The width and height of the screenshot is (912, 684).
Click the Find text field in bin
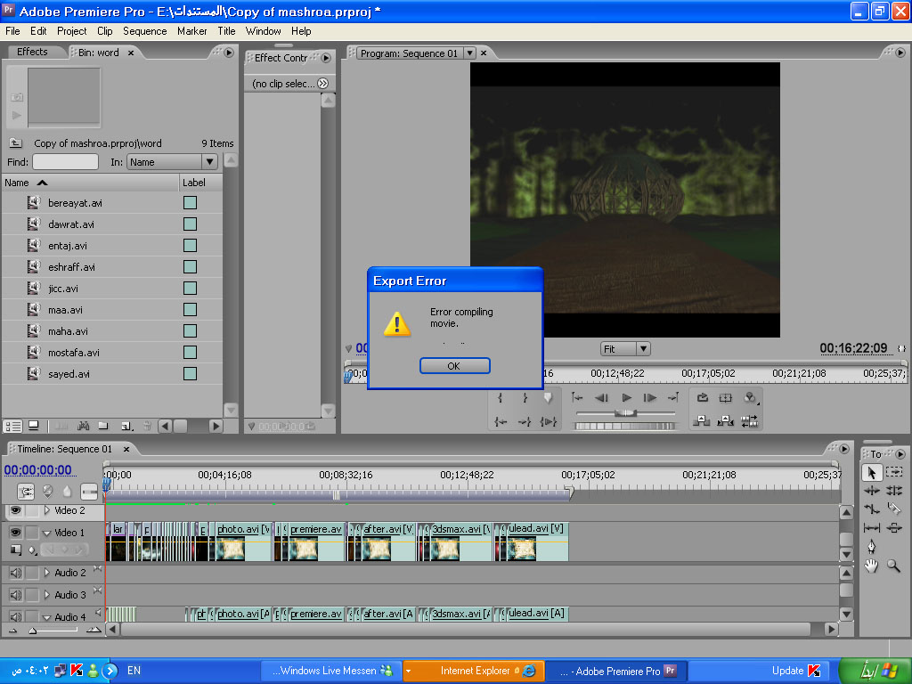[x=65, y=162]
